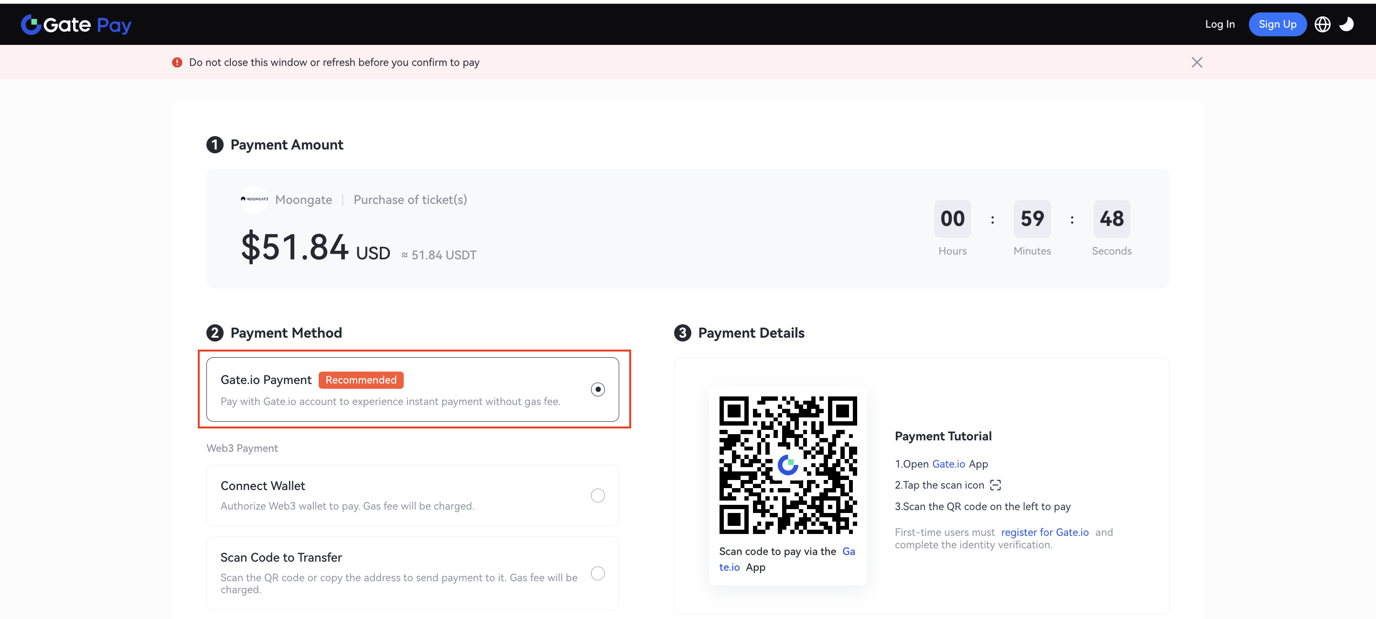This screenshot has height=619, width=1376.
Task: Open Gate.io link in tutorial step one
Action: (x=948, y=464)
